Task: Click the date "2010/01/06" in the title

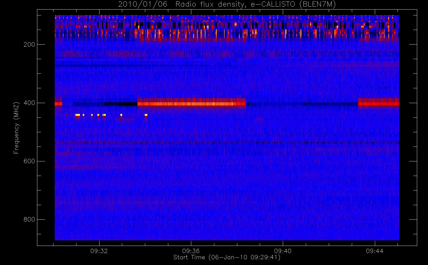Action: pos(143,4)
